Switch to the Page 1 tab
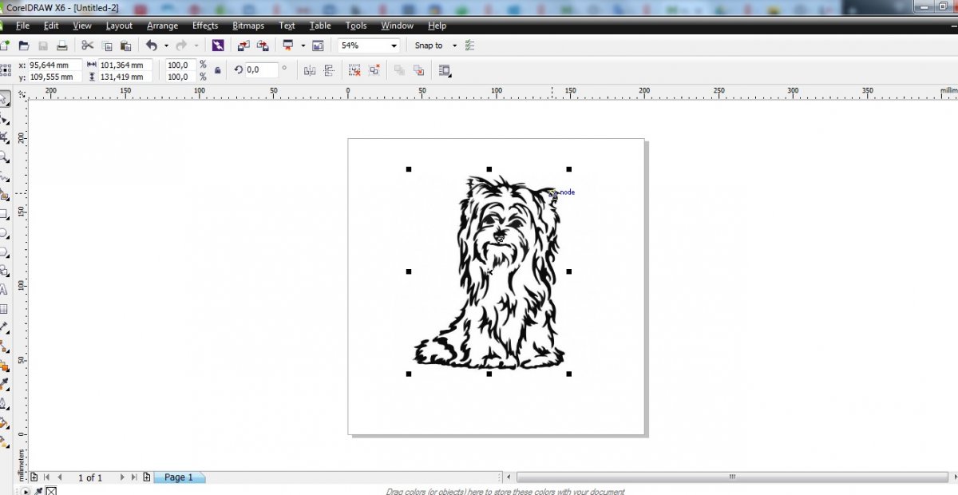This screenshot has height=495, width=958. tap(179, 477)
